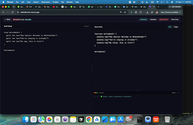Click the drag handle between editor panes
193x125 pixels.
[92, 68]
